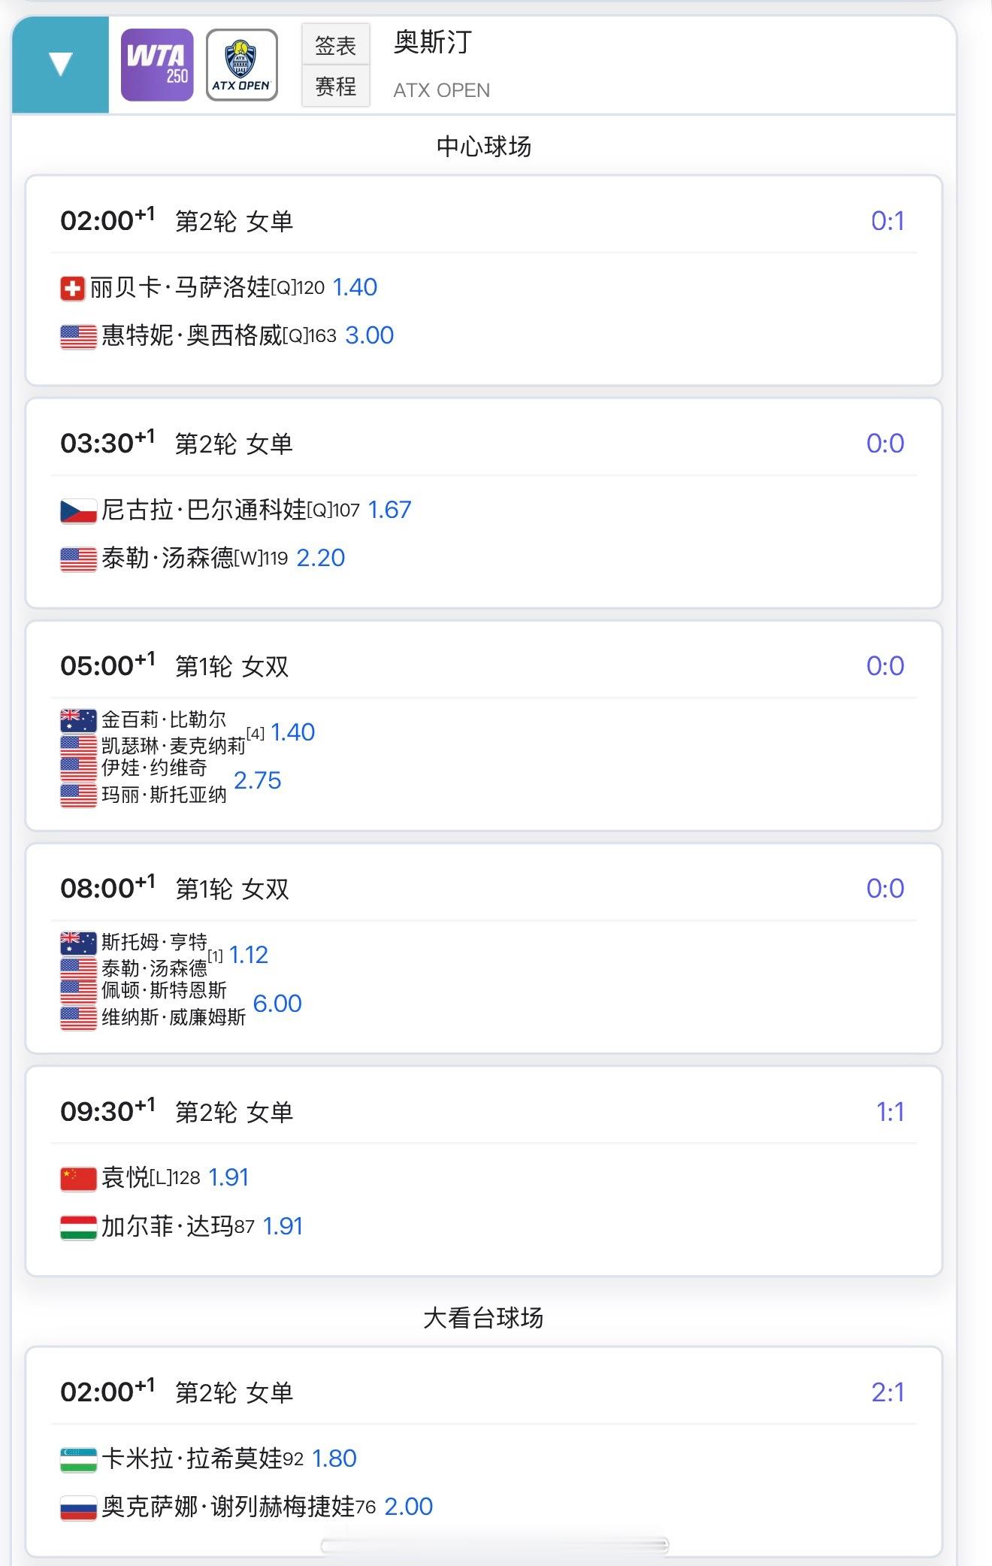This screenshot has height=1566, width=992.
Task: Click the Czech flag beside 尼古拉·巴尔通科娃
Action: pyautogui.click(x=78, y=510)
